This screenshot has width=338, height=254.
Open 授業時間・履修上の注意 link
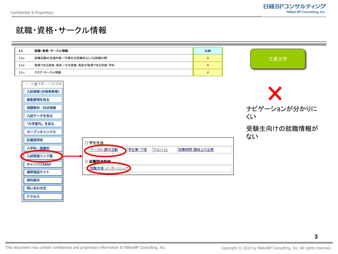click(196, 150)
